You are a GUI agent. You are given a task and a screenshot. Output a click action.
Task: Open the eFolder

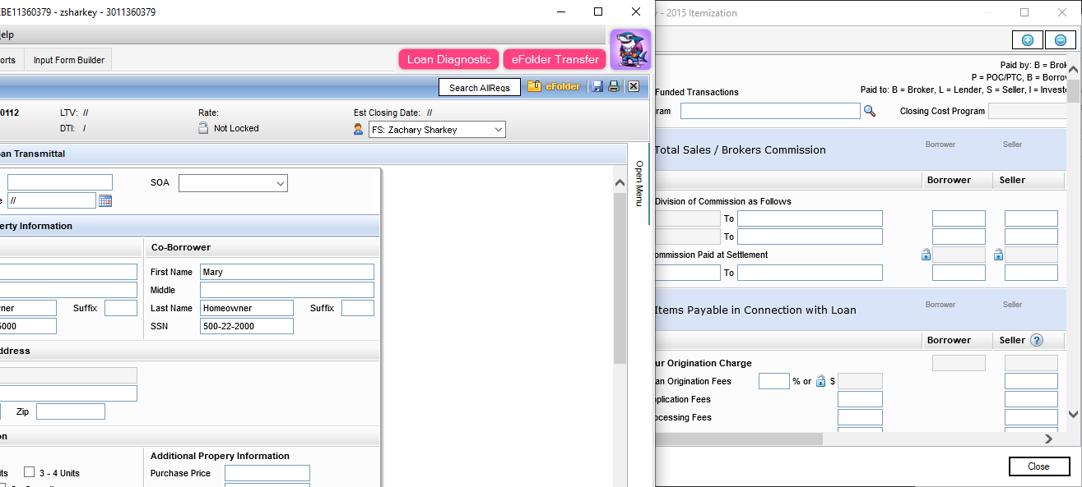[x=554, y=86]
